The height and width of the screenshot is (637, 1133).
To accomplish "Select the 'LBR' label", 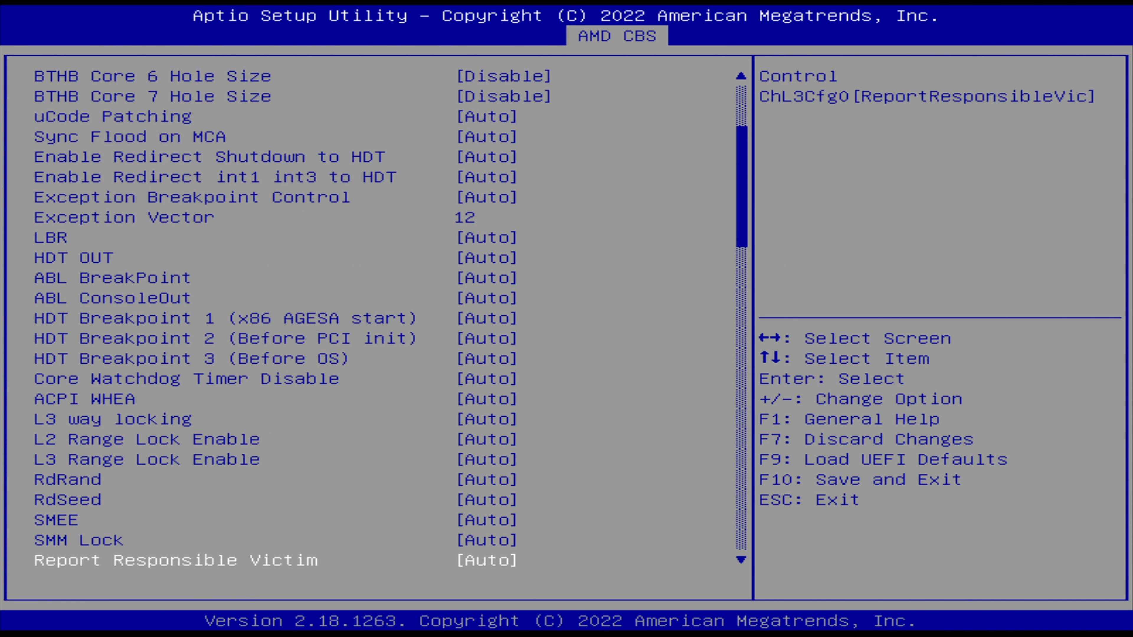I will [50, 238].
